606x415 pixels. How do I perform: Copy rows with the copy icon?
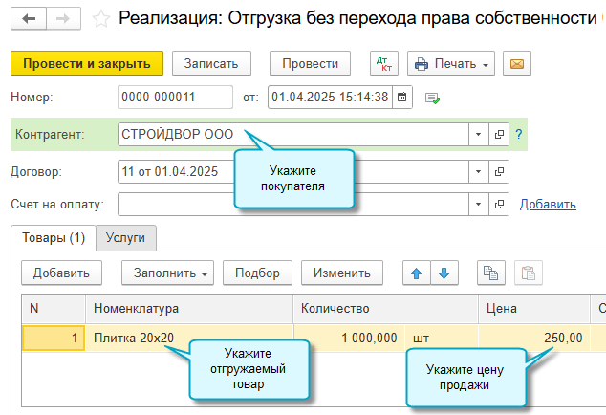(491, 273)
